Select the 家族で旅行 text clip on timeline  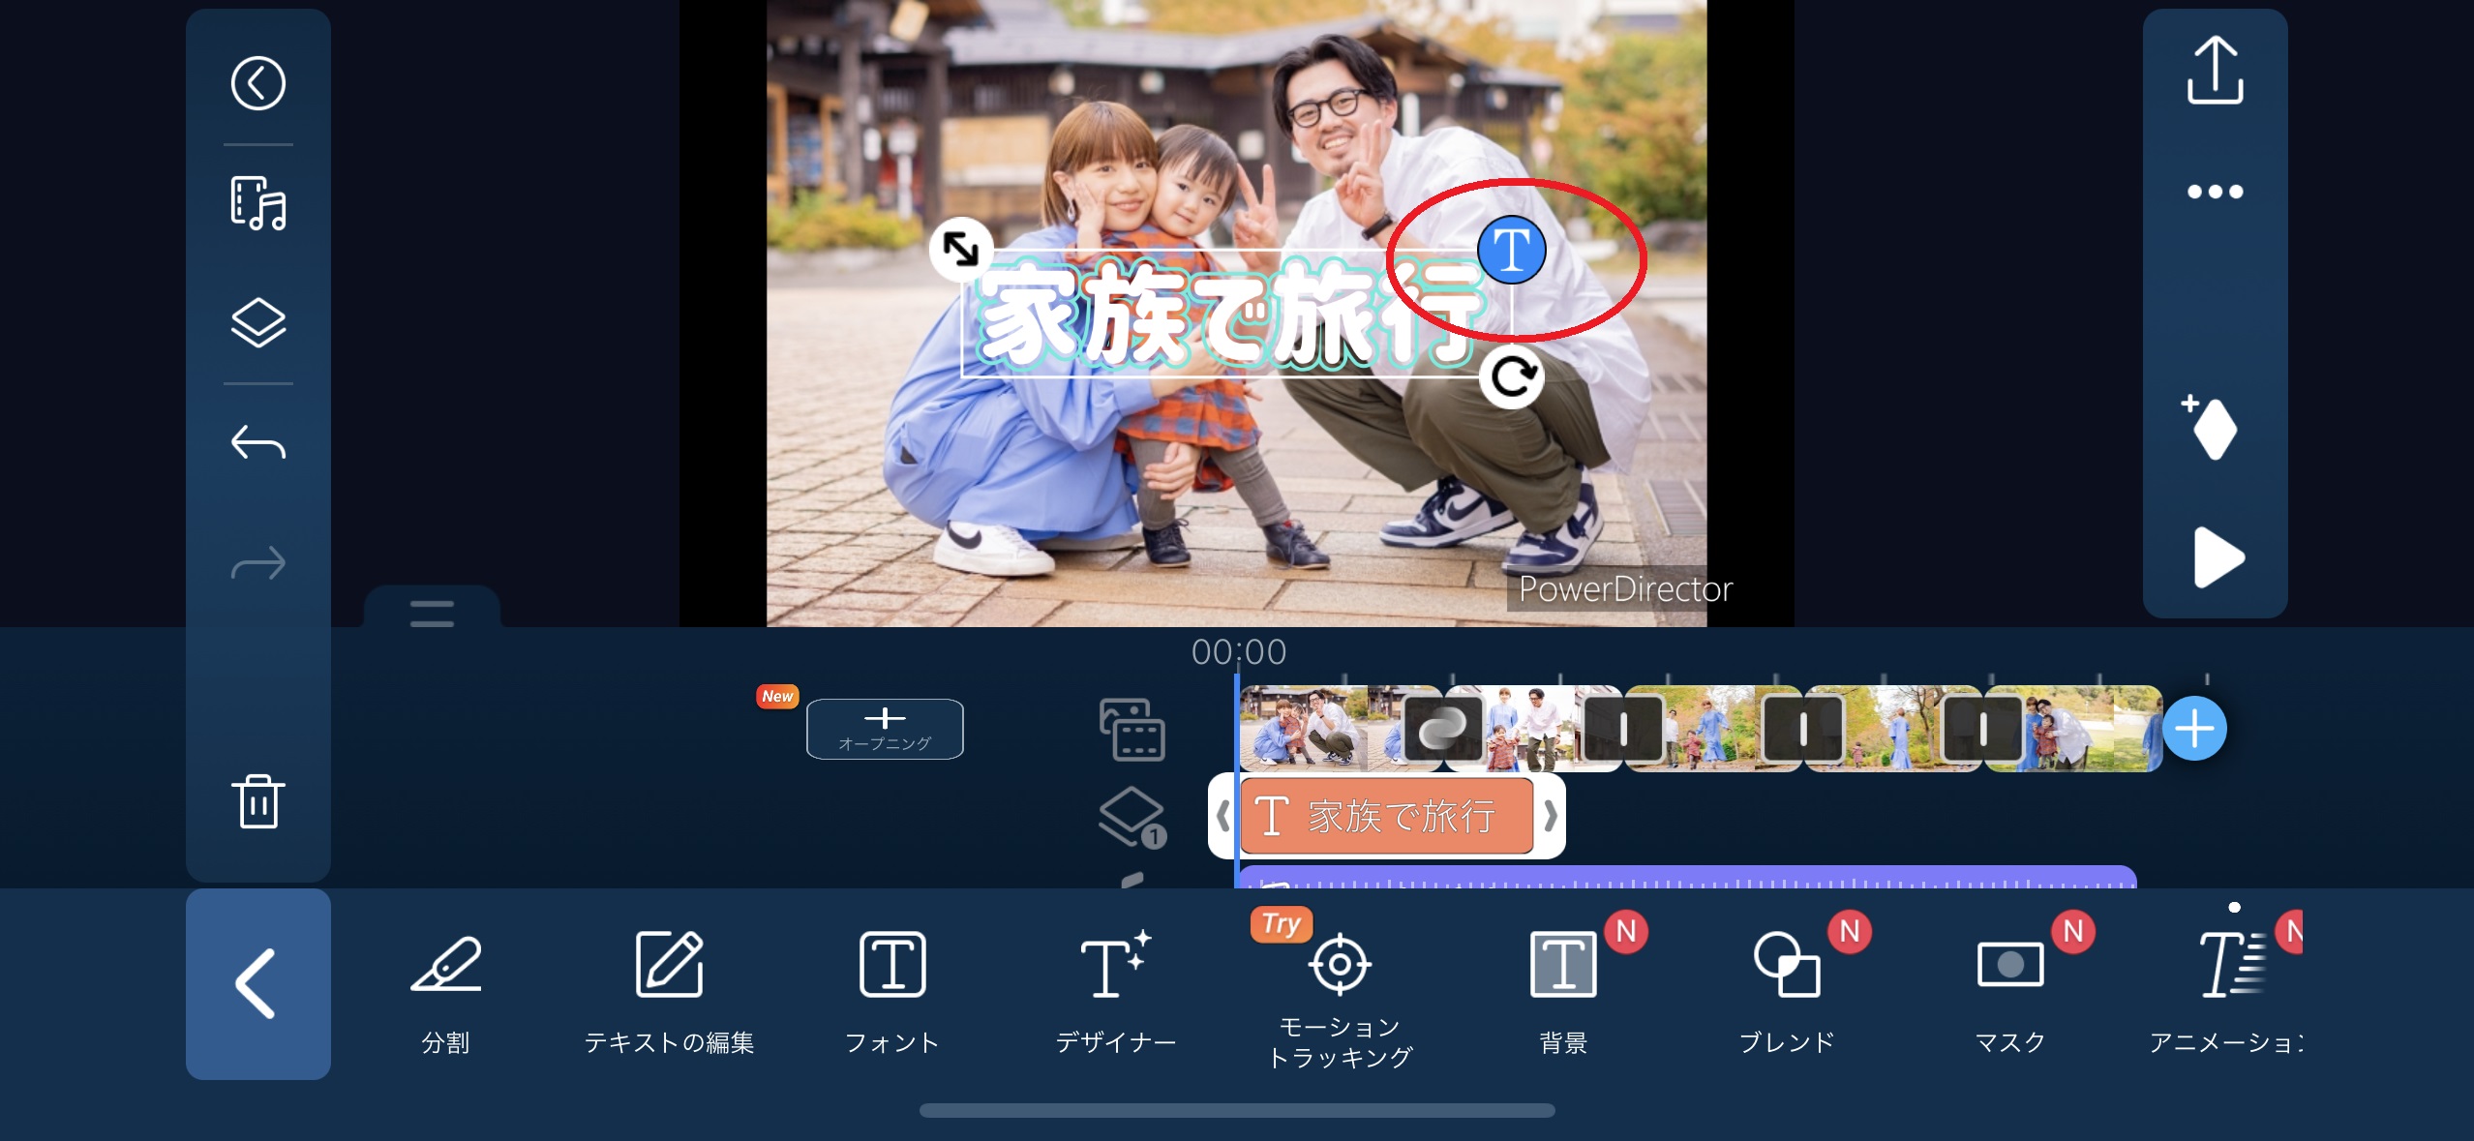[1386, 816]
